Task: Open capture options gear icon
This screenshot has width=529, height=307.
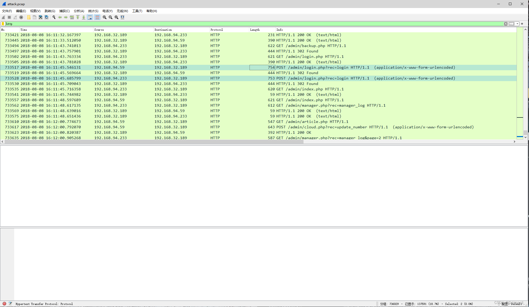Action: pyautogui.click(x=21, y=17)
